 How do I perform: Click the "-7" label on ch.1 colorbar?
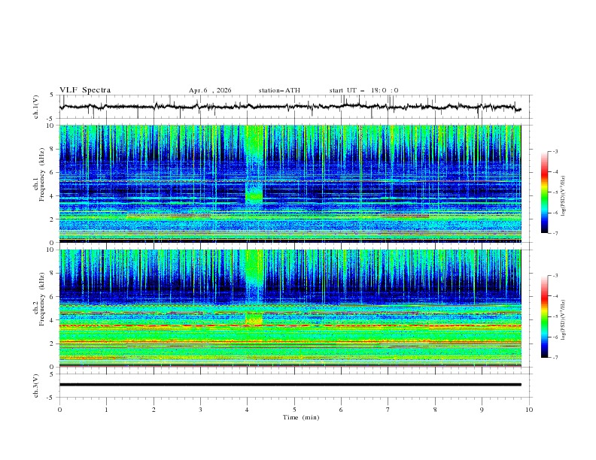(555, 233)
